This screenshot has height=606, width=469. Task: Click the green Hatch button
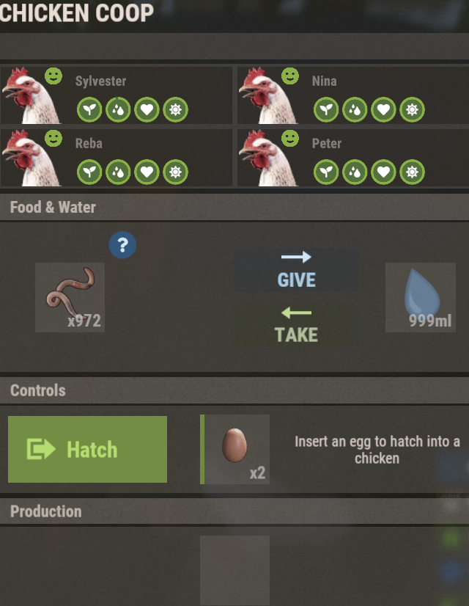click(88, 449)
